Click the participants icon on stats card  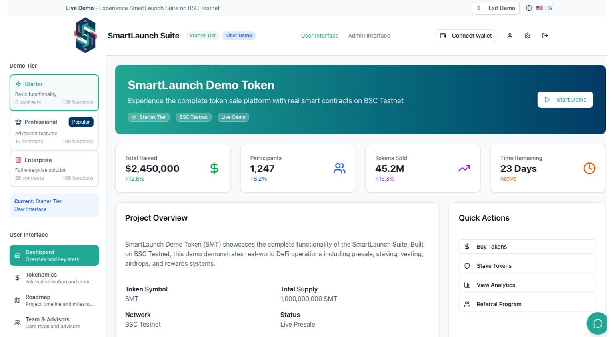point(339,168)
